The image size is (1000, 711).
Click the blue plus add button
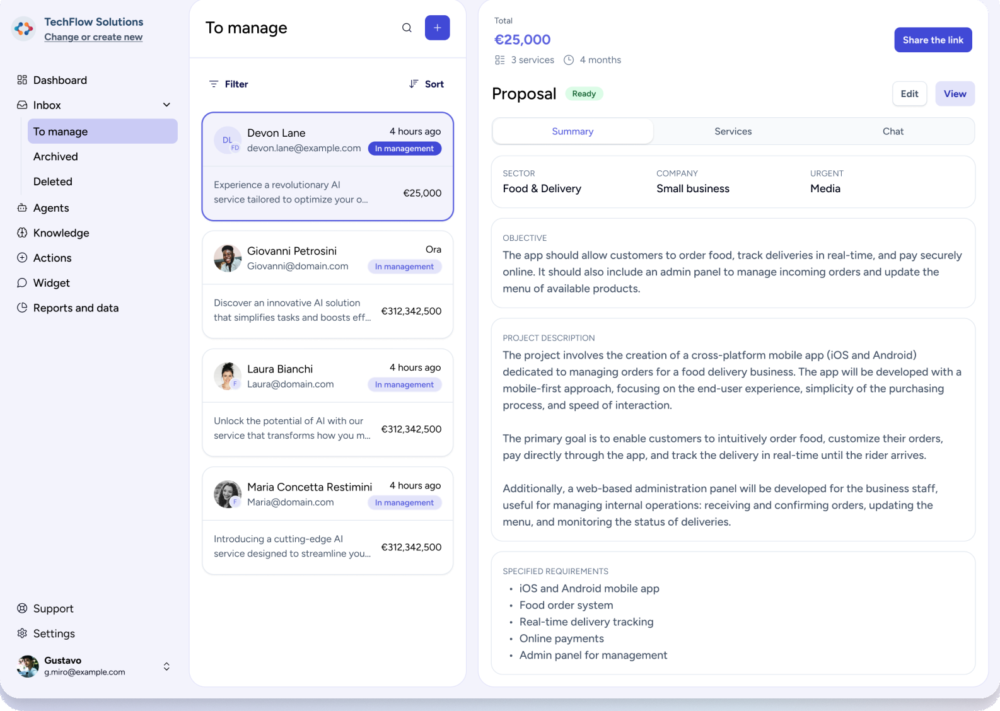[x=437, y=28]
